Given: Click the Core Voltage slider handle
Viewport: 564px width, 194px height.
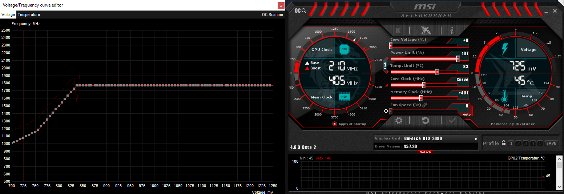Looking at the screenshot, I should point(391,46).
